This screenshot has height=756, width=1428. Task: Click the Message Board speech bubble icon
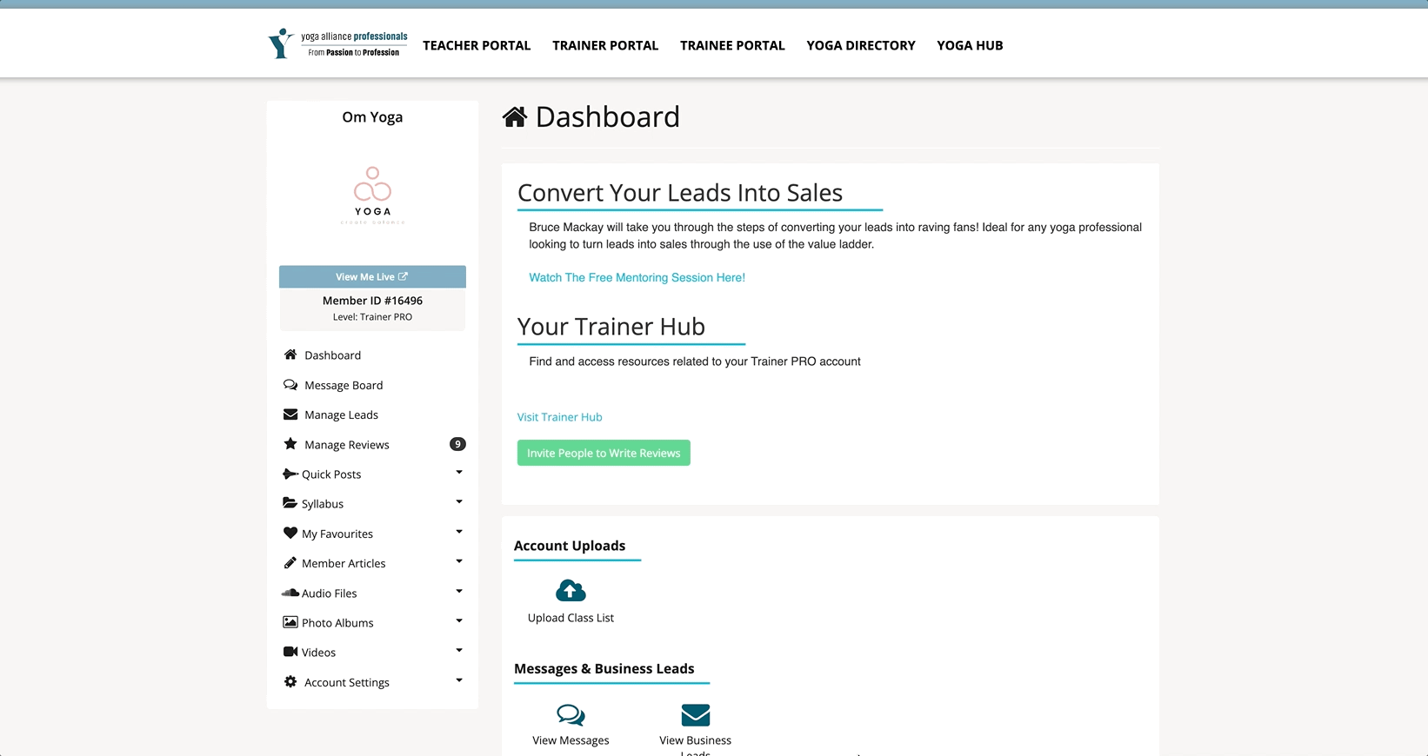290,385
